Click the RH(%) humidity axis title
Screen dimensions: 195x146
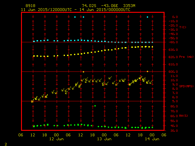(x=183, y=116)
